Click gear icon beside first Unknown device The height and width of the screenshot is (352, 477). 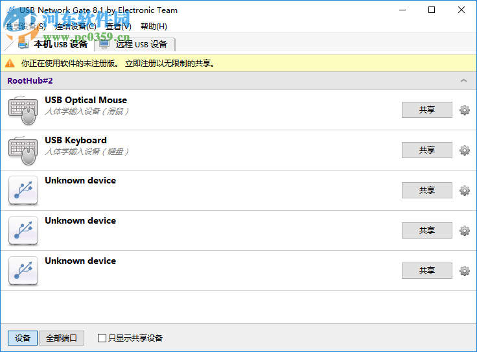pyautogui.click(x=464, y=191)
